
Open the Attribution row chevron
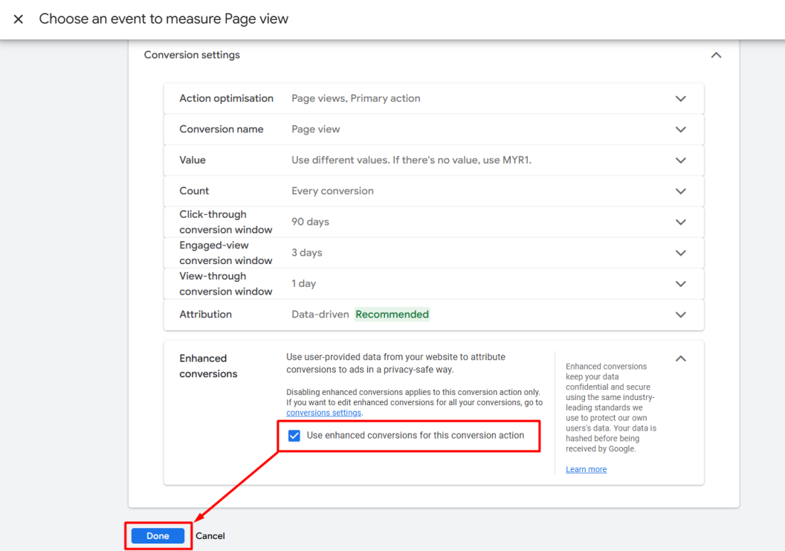click(680, 315)
